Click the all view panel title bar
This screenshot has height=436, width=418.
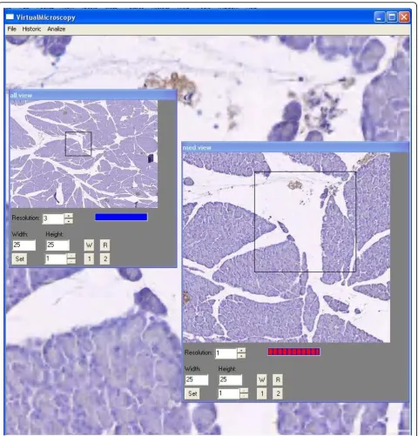click(93, 95)
